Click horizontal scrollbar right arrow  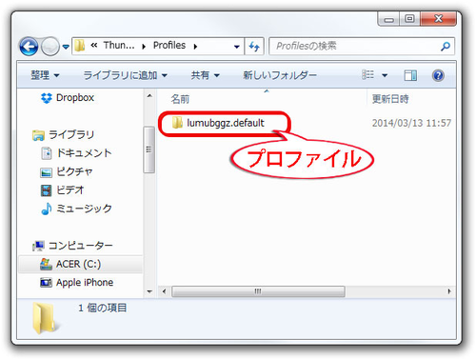449,291
